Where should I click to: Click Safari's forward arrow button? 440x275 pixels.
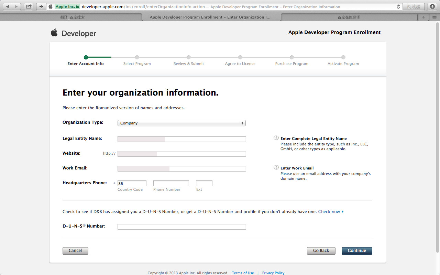coord(16,7)
